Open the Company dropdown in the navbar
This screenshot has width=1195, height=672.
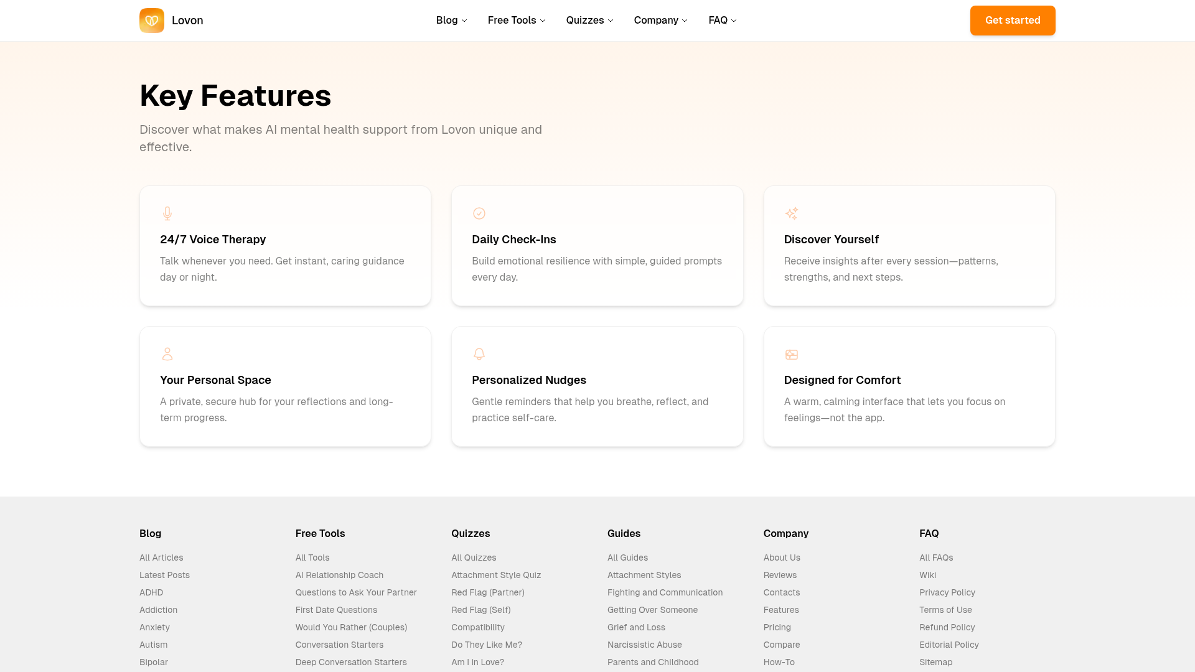point(660,21)
